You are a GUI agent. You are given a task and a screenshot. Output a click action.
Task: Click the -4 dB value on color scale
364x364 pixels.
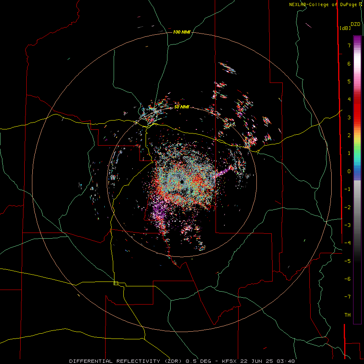click(x=347, y=243)
